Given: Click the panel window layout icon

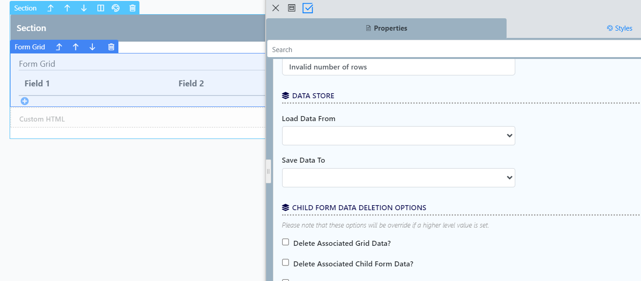Looking at the screenshot, I should [x=292, y=8].
